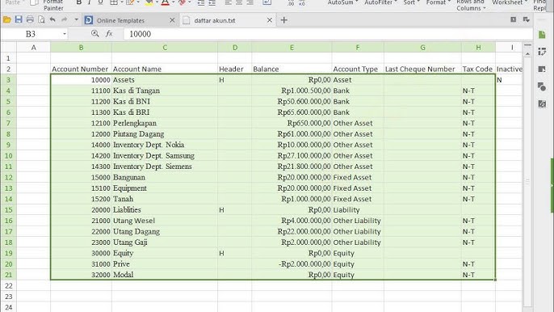Select cell 'Kas di Tangan'
Image resolution: width=554 pixels, height=312 pixels.
[165, 91]
